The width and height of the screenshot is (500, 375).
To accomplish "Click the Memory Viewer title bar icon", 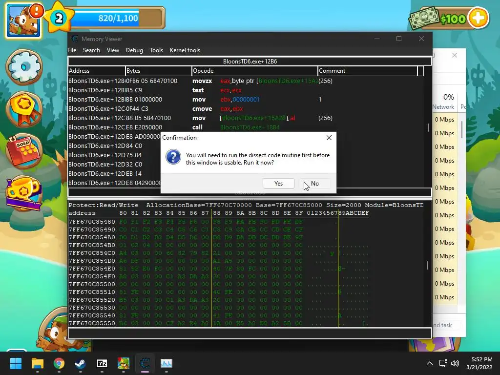I will pos(75,39).
